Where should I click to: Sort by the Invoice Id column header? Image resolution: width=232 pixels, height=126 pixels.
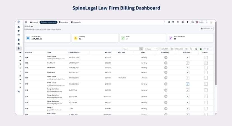pyautogui.click(x=29, y=53)
